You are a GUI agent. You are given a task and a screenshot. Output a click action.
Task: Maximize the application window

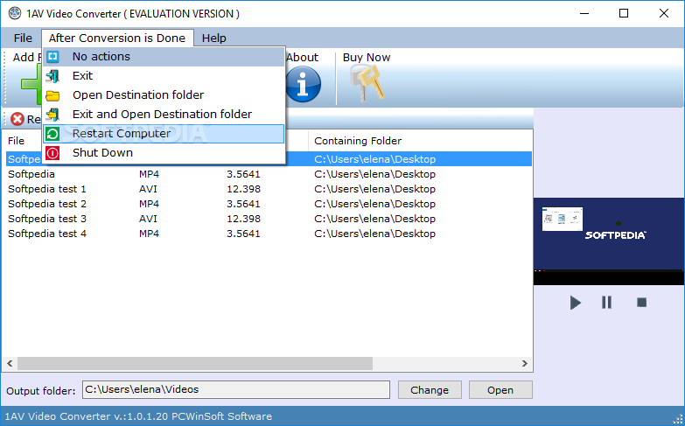[x=624, y=13]
